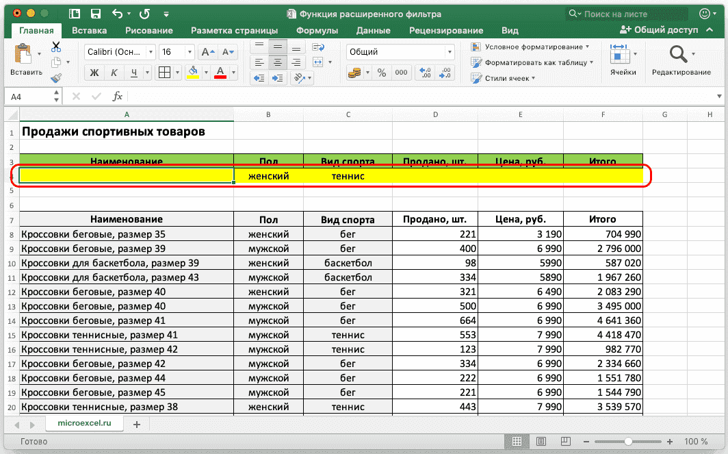Switch to Page Layout view in status bar
Image resolution: width=728 pixels, height=454 pixels.
(x=541, y=441)
